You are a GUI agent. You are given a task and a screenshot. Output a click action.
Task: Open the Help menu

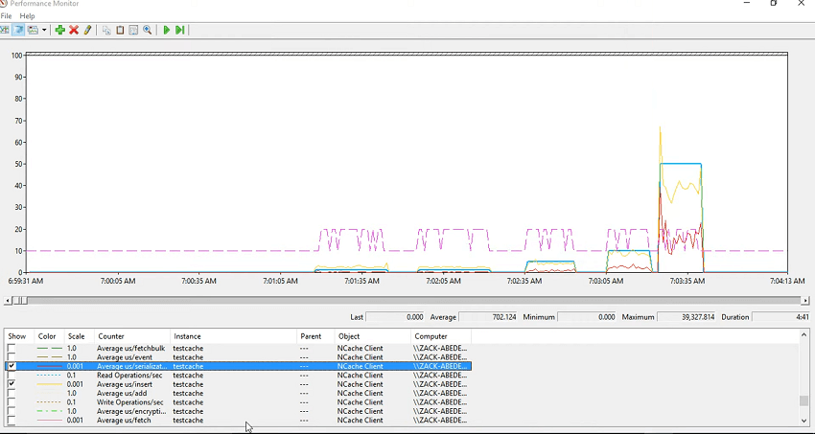pyautogui.click(x=27, y=16)
